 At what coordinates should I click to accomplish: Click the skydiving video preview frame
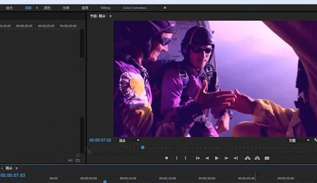click(x=215, y=79)
